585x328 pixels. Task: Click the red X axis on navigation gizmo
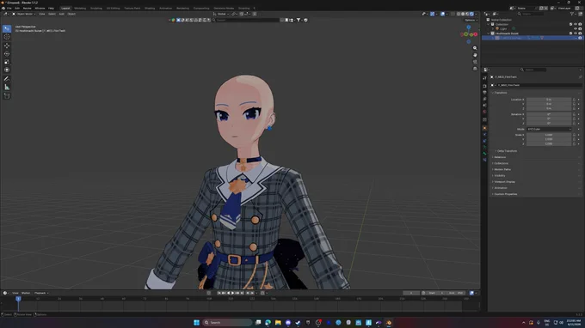coord(475,34)
